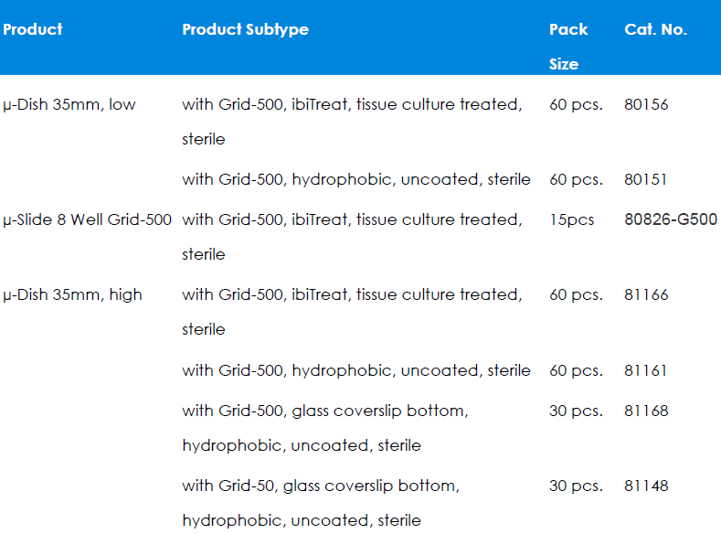The width and height of the screenshot is (721, 534).
Task: Open catalog number 80826-G500
Action: tap(671, 219)
